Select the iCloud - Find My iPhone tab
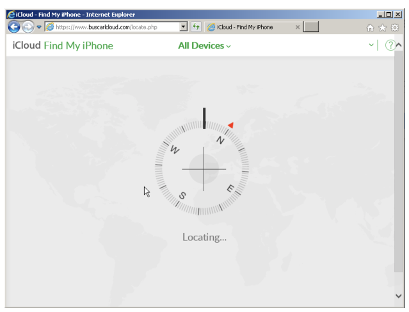409x312 pixels. (253, 27)
